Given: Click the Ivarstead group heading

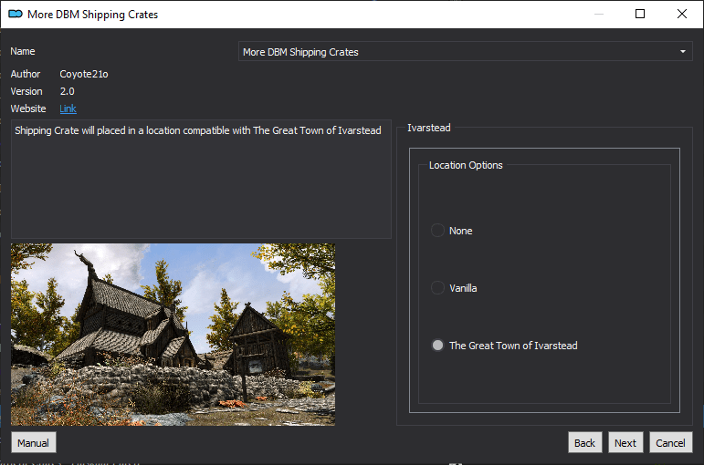Looking at the screenshot, I should tap(429, 128).
